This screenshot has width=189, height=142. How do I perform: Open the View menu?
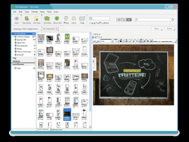coord(27,12)
